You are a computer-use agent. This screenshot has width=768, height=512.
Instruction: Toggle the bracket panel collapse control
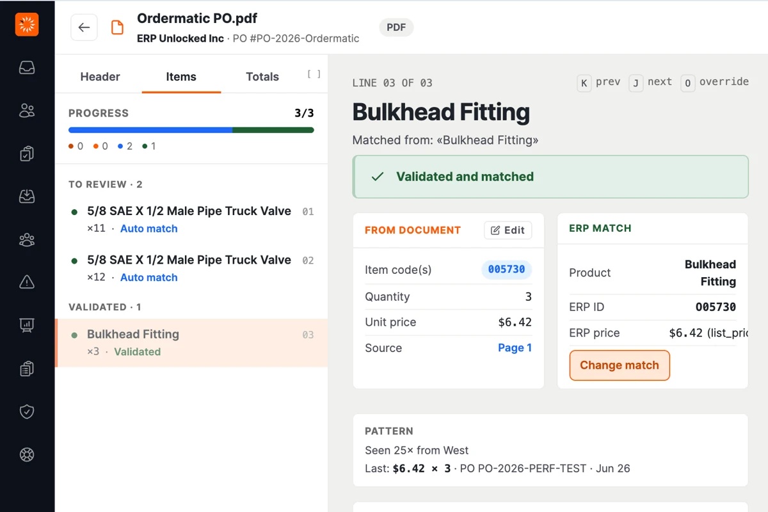click(314, 74)
